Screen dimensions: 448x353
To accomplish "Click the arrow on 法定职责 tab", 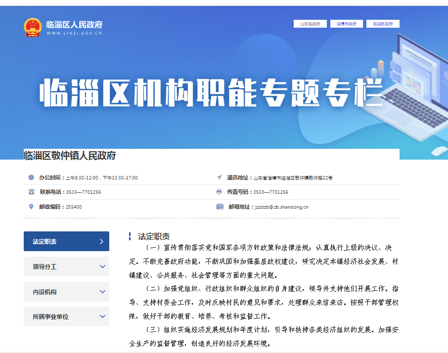I will coord(101,241).
